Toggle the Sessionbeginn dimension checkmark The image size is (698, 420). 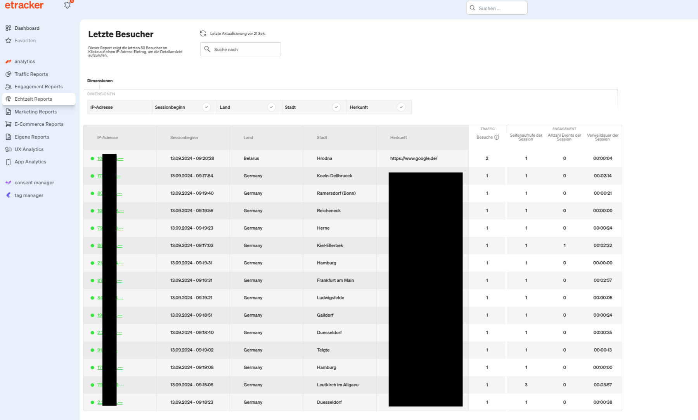click(206, 107)
